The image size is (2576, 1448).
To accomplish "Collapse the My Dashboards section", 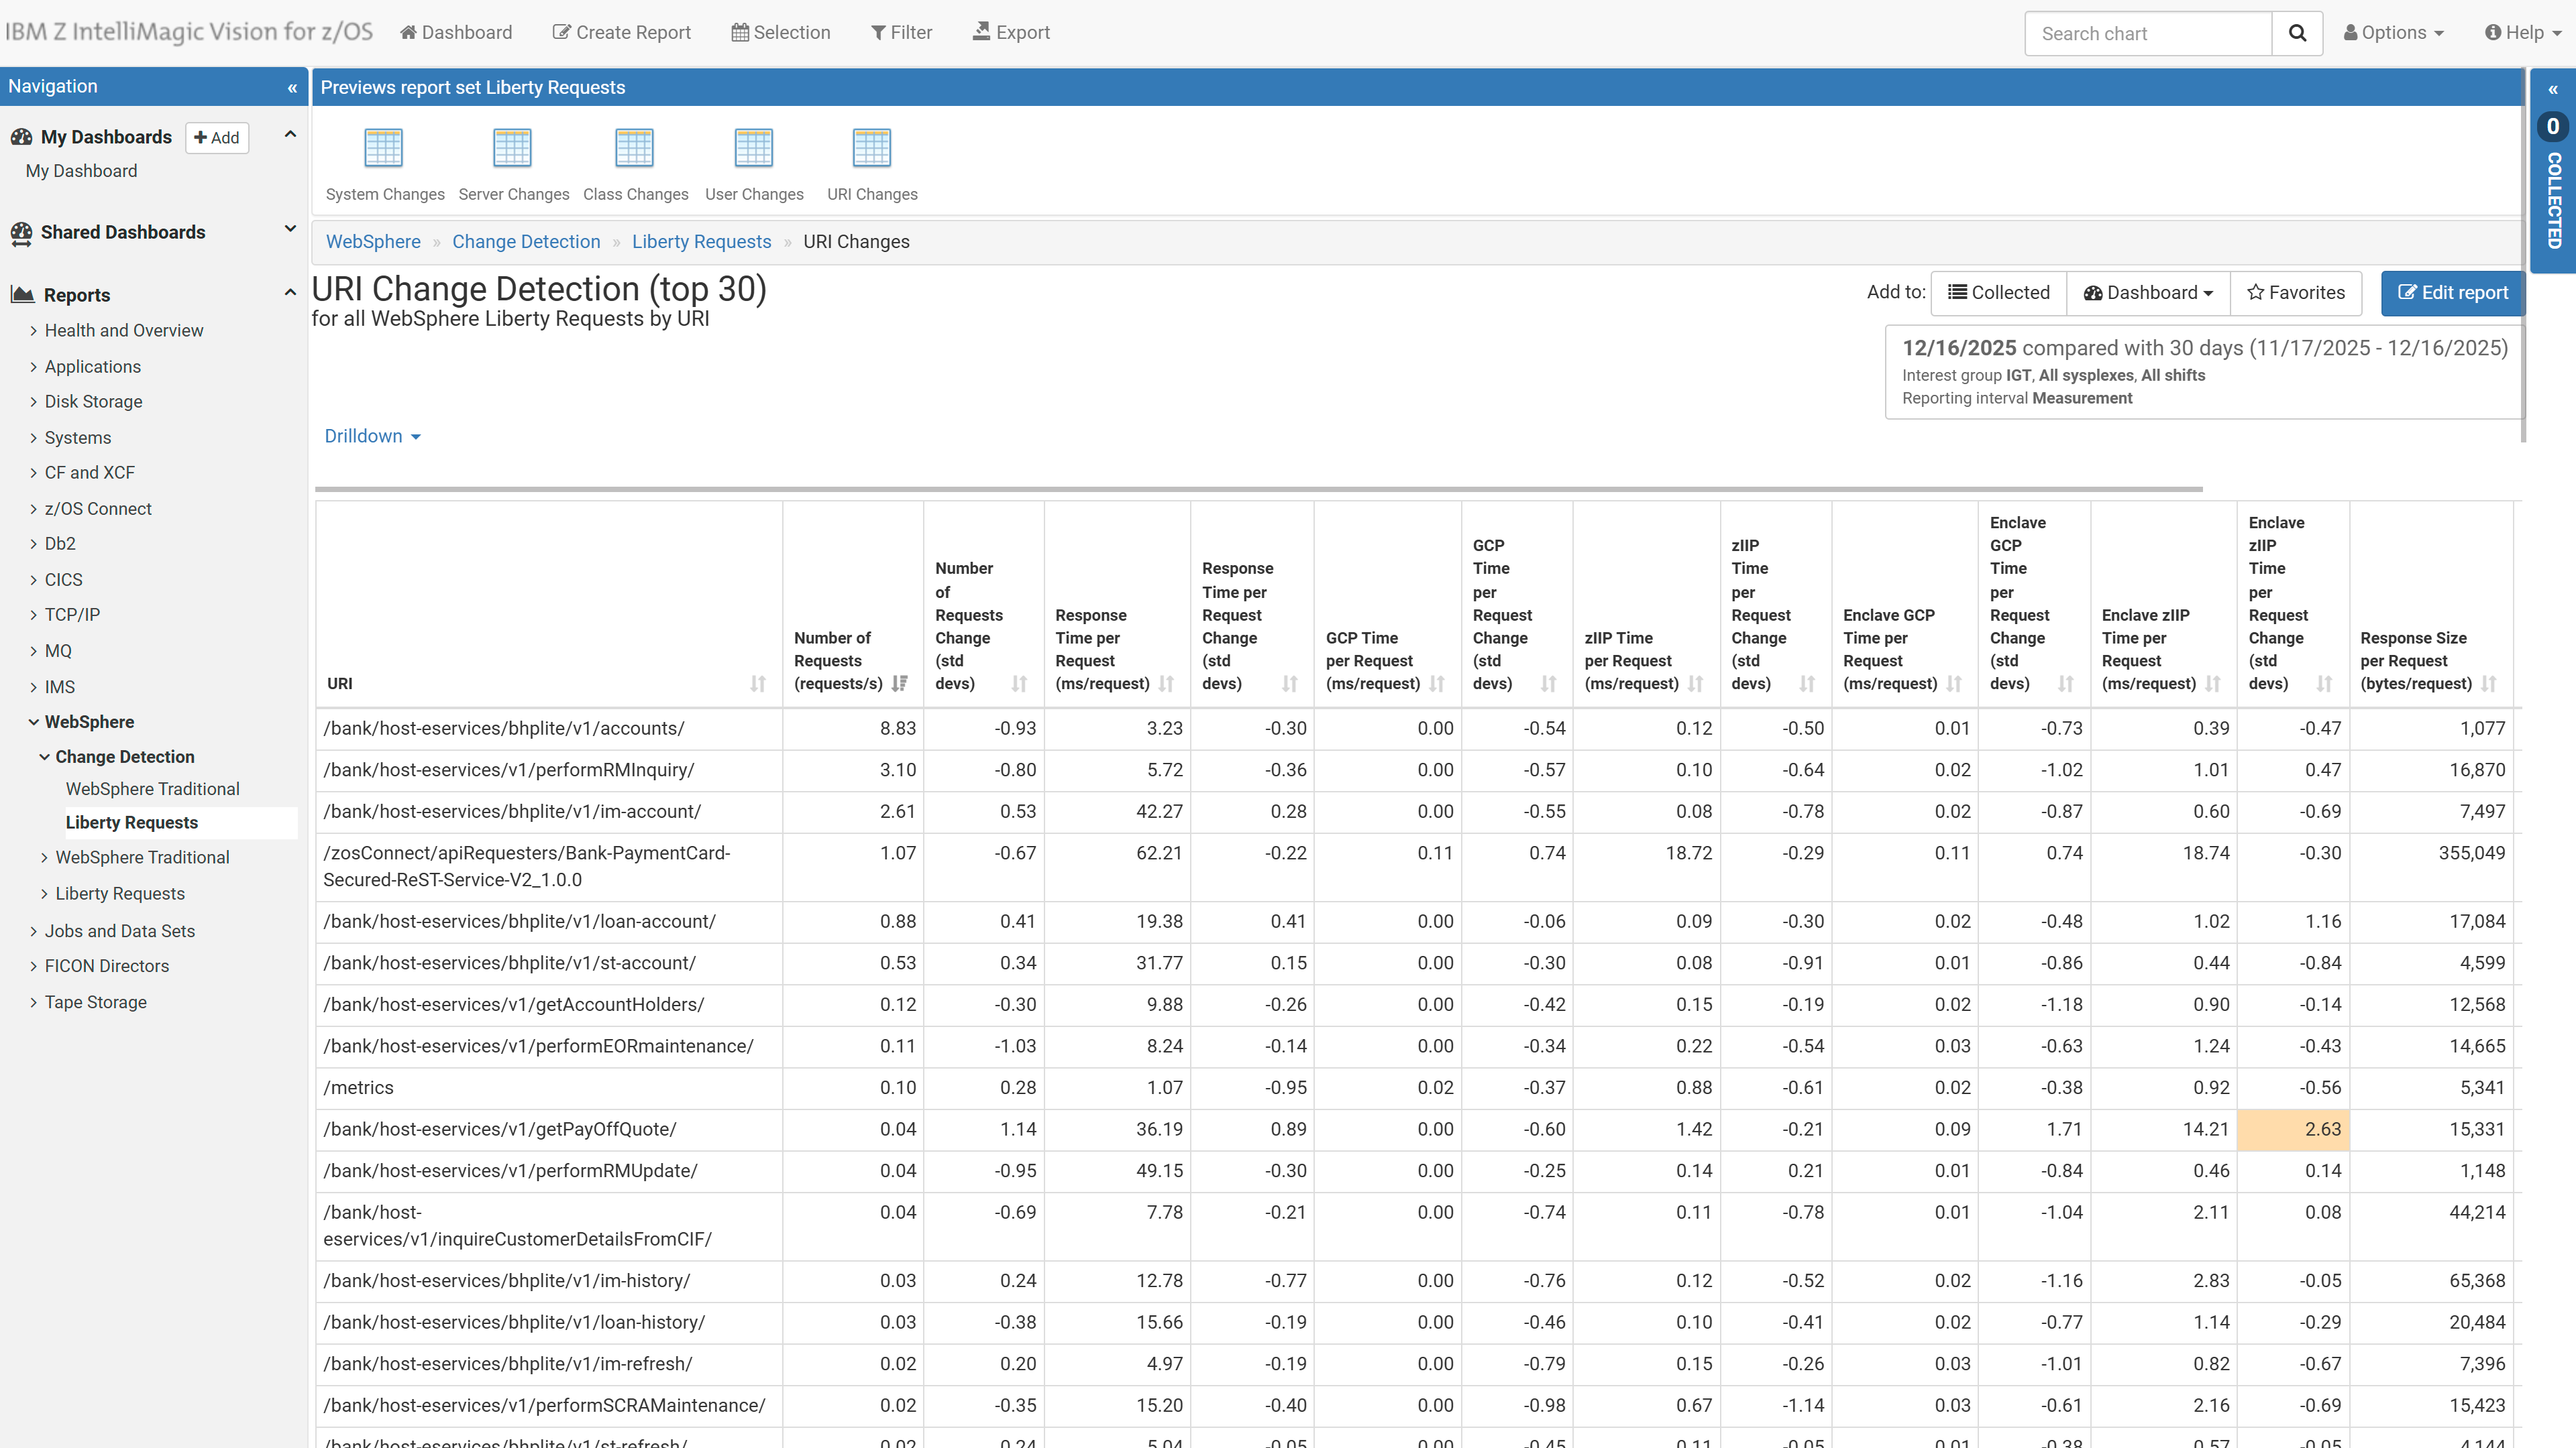I will tap(290, 135).
